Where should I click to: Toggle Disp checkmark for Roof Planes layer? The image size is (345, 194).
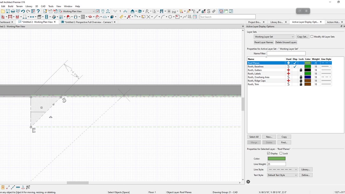(295, 63)
